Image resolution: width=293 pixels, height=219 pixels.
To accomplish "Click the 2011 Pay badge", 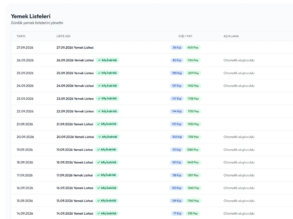I will point(193,73).
